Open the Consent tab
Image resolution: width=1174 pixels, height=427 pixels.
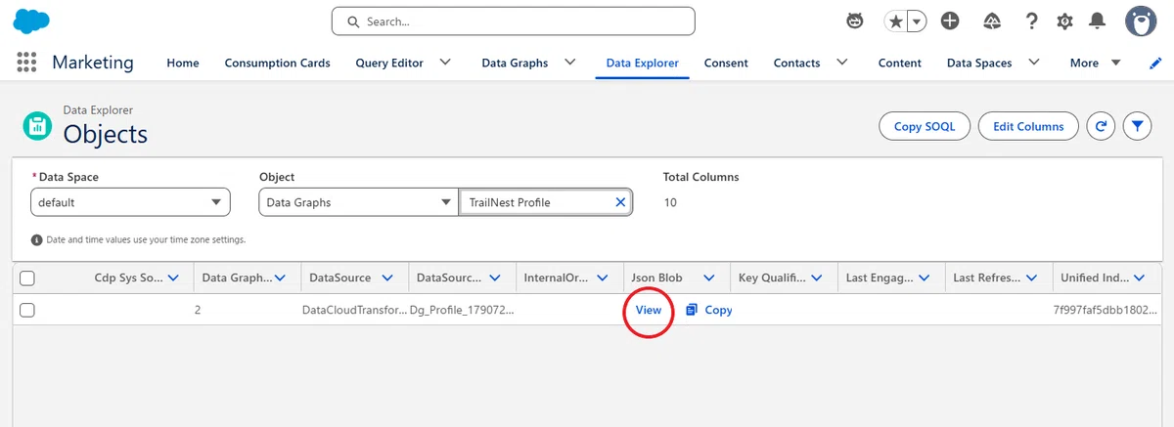click(x=726, y=63)
